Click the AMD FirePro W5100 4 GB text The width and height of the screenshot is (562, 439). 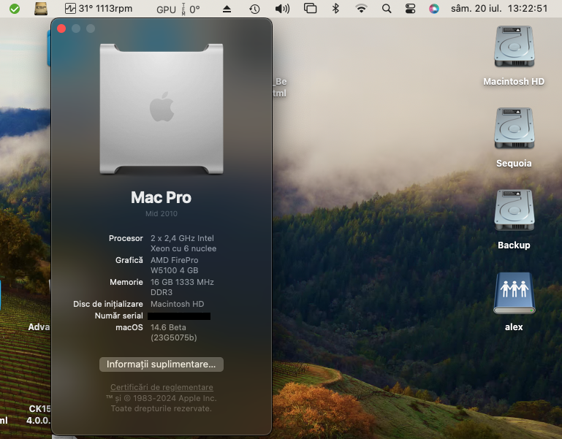(x=175, y=265)
